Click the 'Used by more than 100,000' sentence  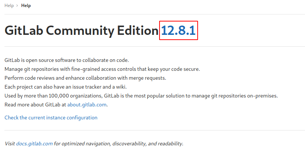141,96
